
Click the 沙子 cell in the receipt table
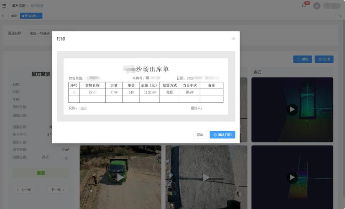[x=92, y=92]
